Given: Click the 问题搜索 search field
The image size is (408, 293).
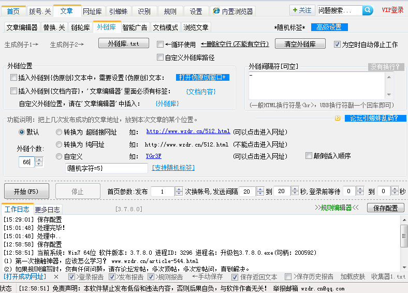Looking at the screenshot, I should point(340,10).
